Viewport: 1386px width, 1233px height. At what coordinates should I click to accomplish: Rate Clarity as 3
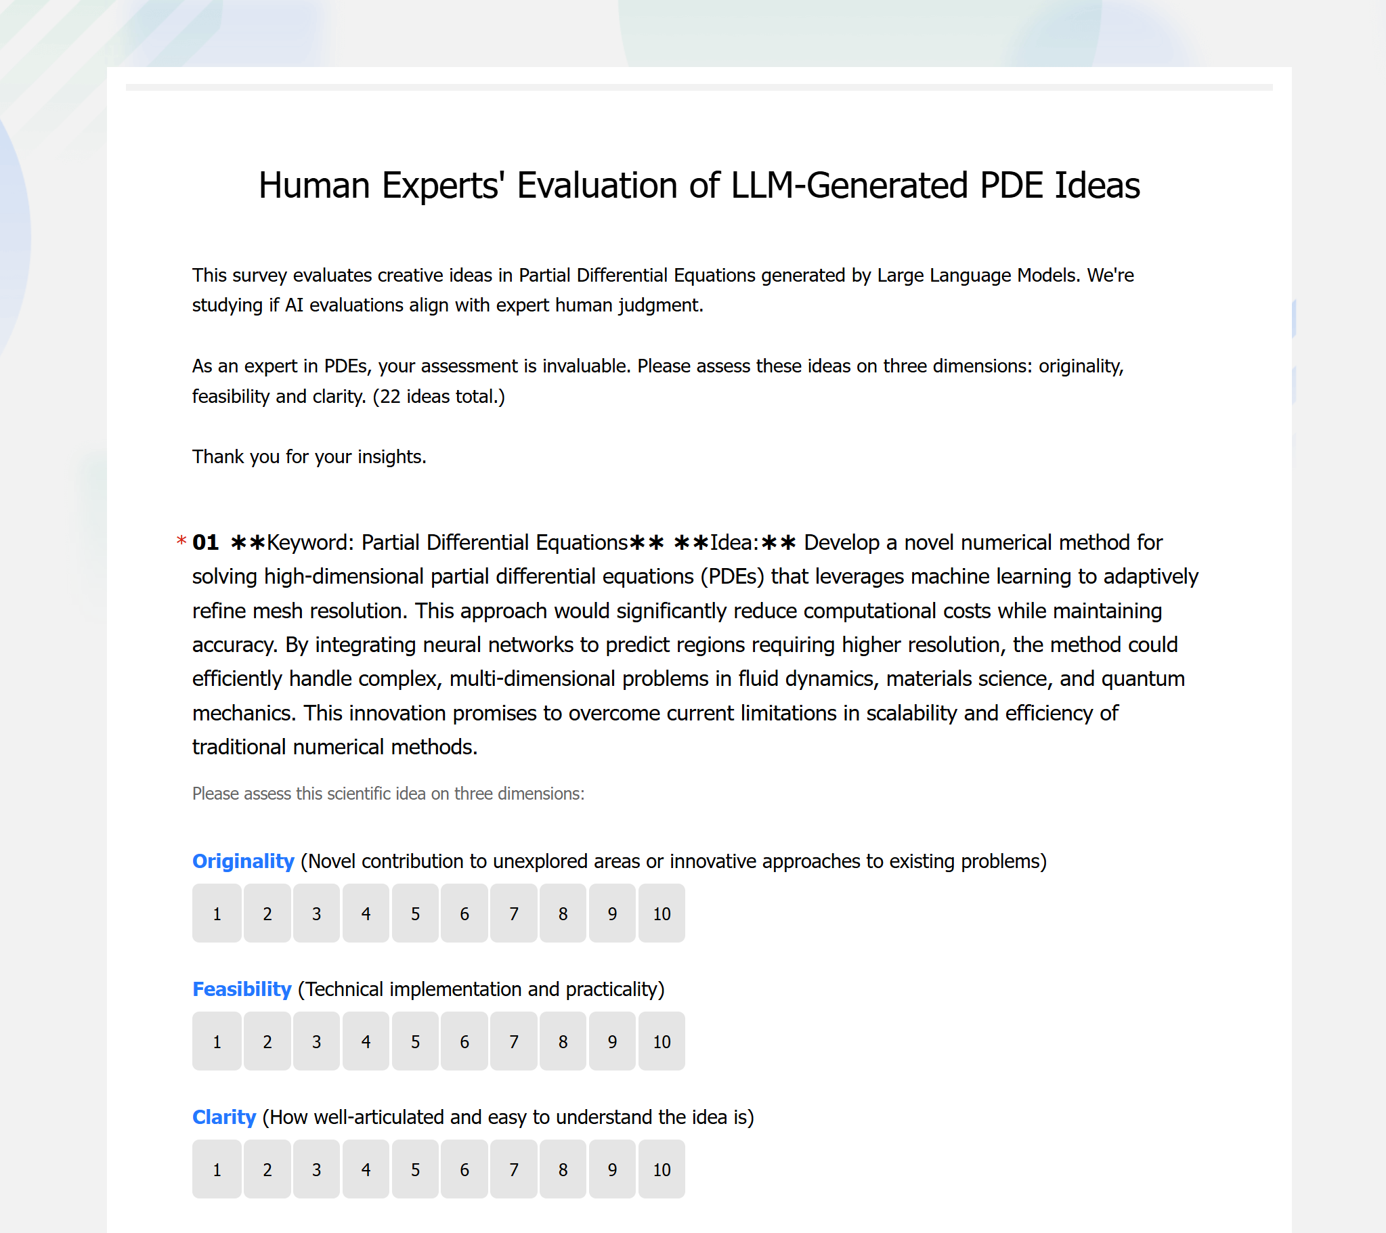pyautogui.click(x=317, y=1169)
